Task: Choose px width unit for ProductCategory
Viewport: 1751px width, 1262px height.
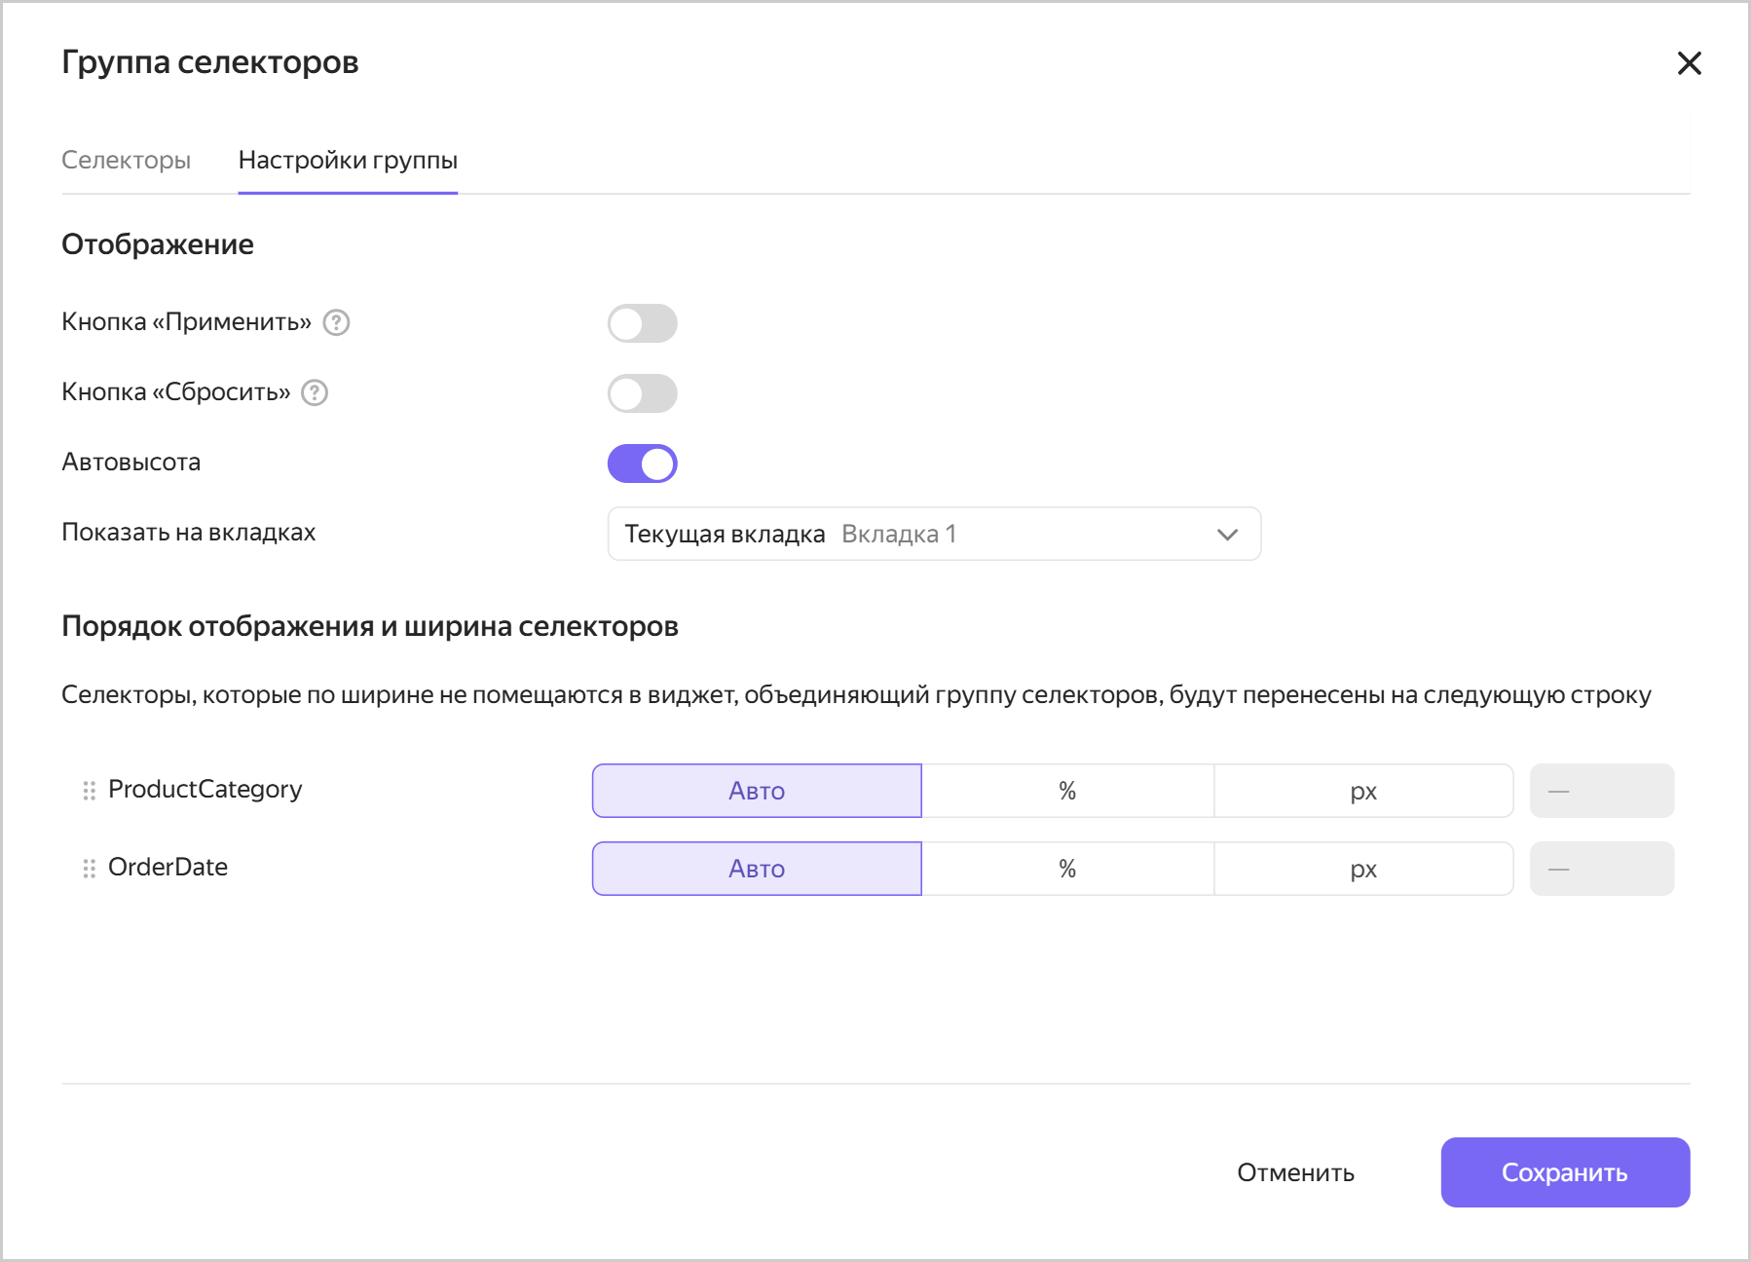Action: (1362, 791)
